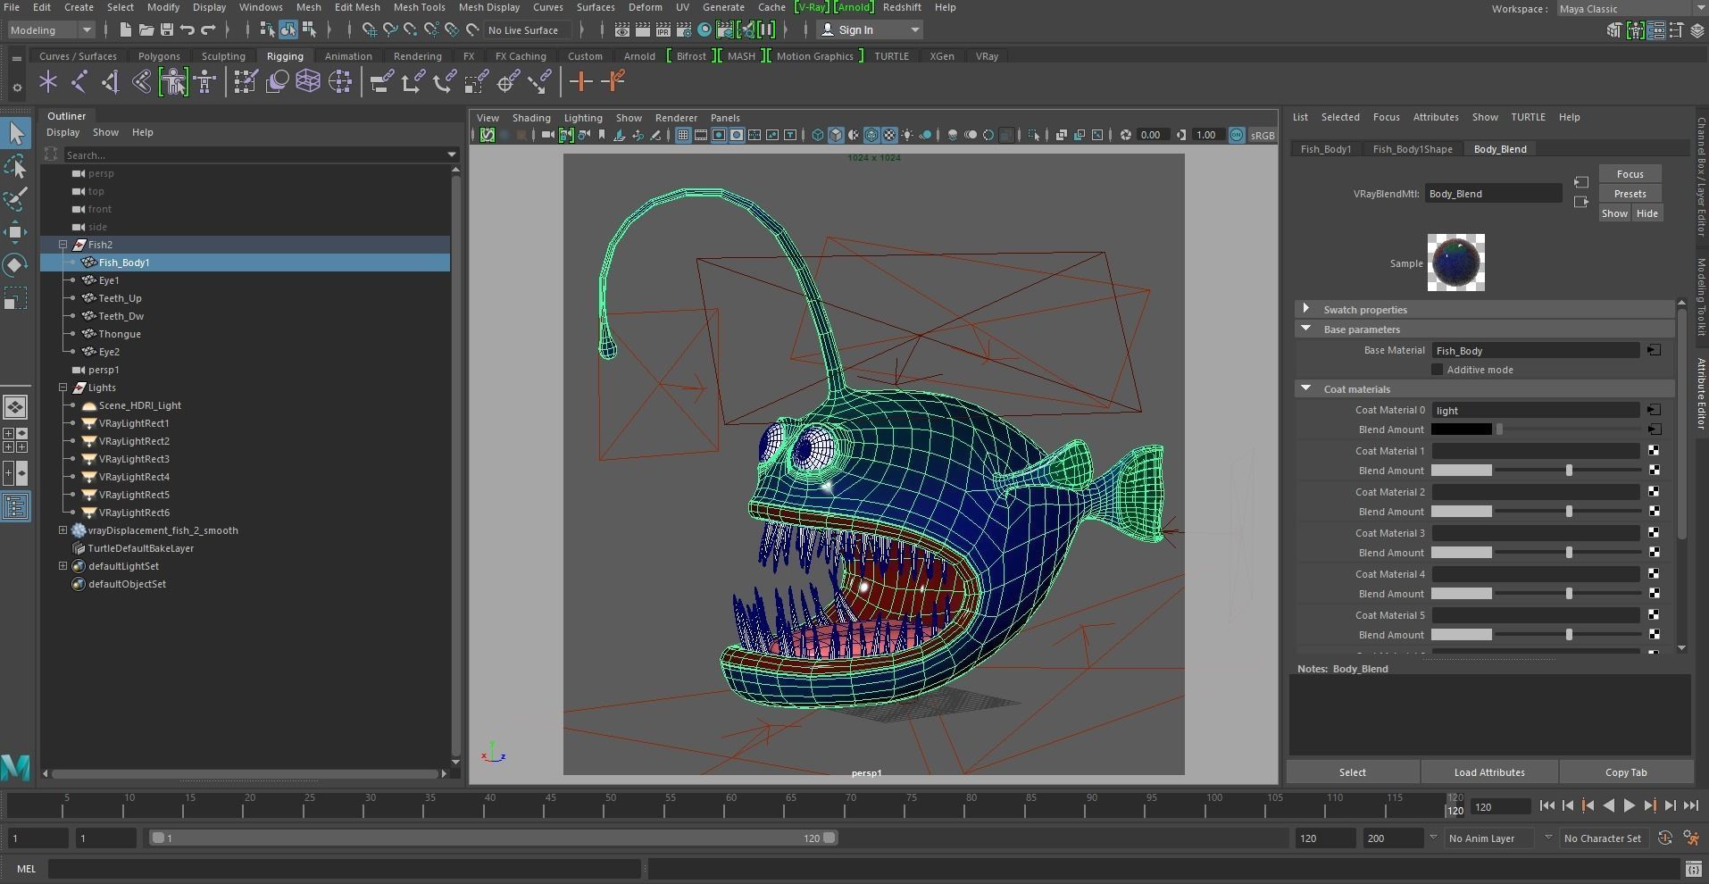Viewport: 1709px width, 884px height.
Task: Expand vrayDisplacement_fish_2_smooth node
Action: [63, 530]
